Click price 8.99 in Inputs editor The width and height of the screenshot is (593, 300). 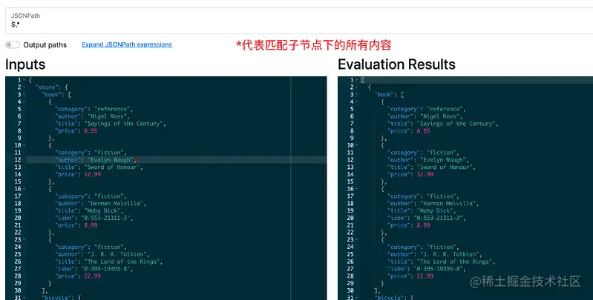pos(91,225)
